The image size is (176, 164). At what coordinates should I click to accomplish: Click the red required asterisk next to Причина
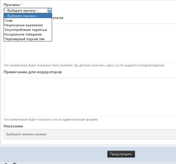pos(22,4)
